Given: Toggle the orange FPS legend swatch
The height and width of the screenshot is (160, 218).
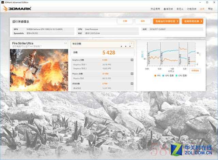Looking at the screenshot, I should coord(155,75).
